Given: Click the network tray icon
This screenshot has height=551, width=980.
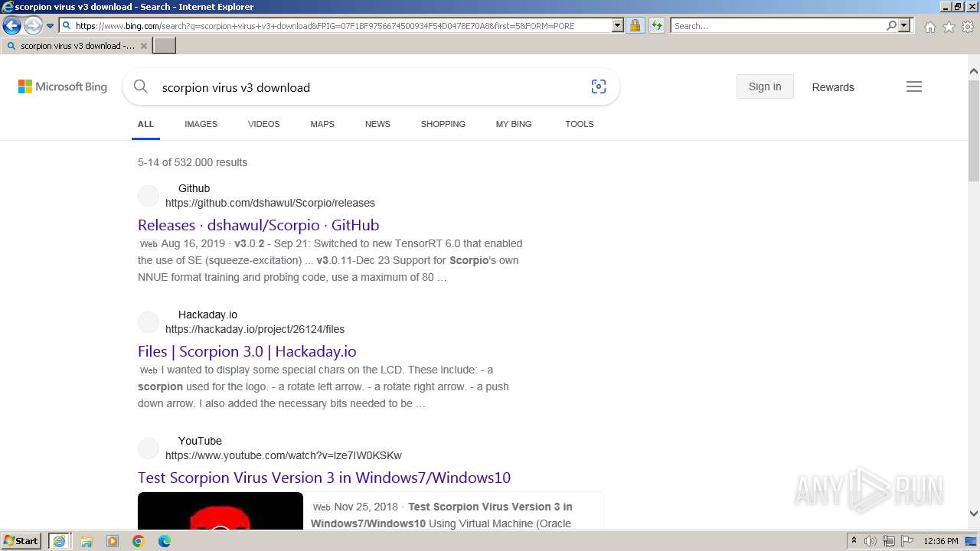Looking at the screenshot, I should (x=889, y=541).
